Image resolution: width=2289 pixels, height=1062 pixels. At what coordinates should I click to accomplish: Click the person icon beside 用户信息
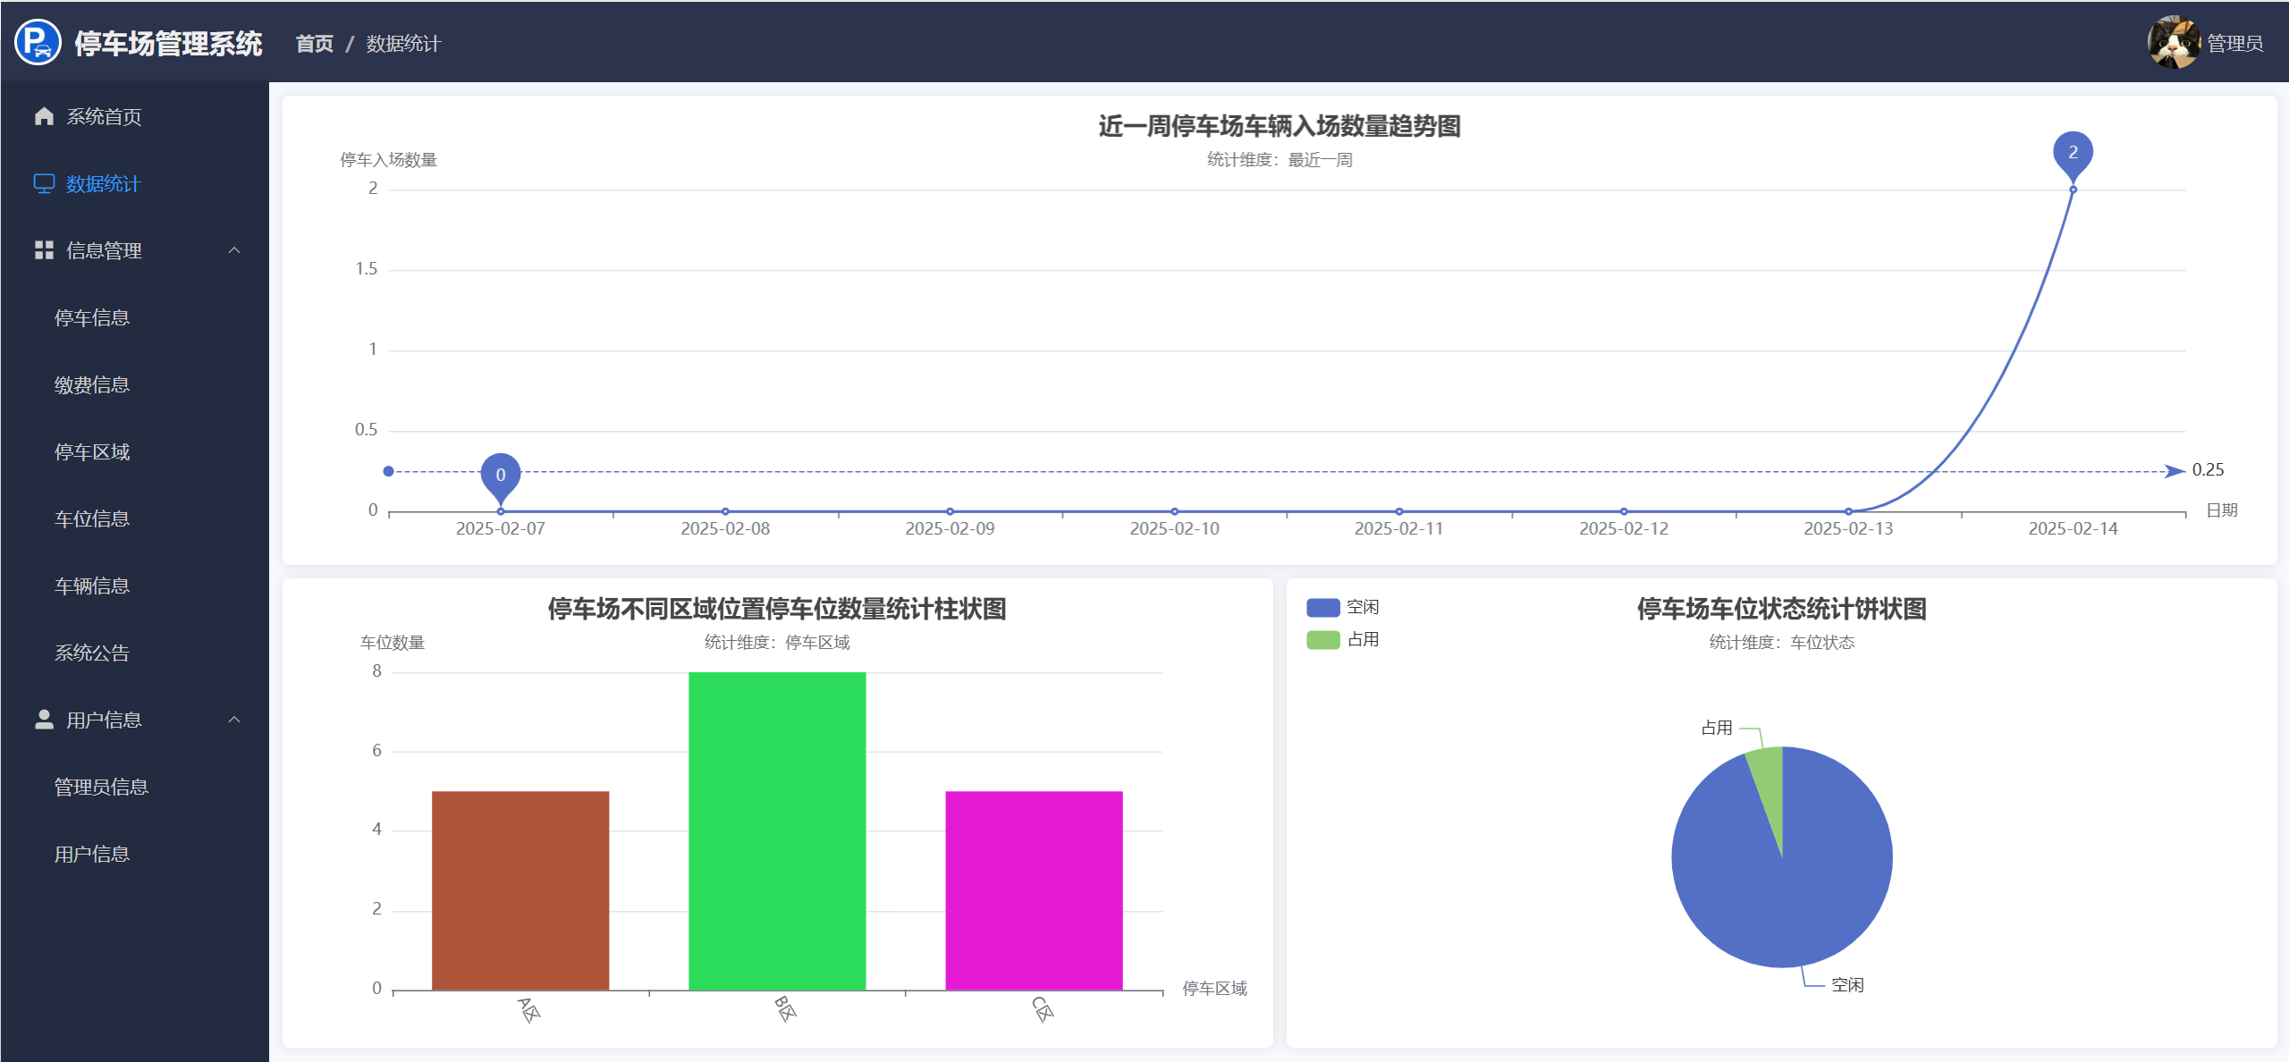point(44,720)
